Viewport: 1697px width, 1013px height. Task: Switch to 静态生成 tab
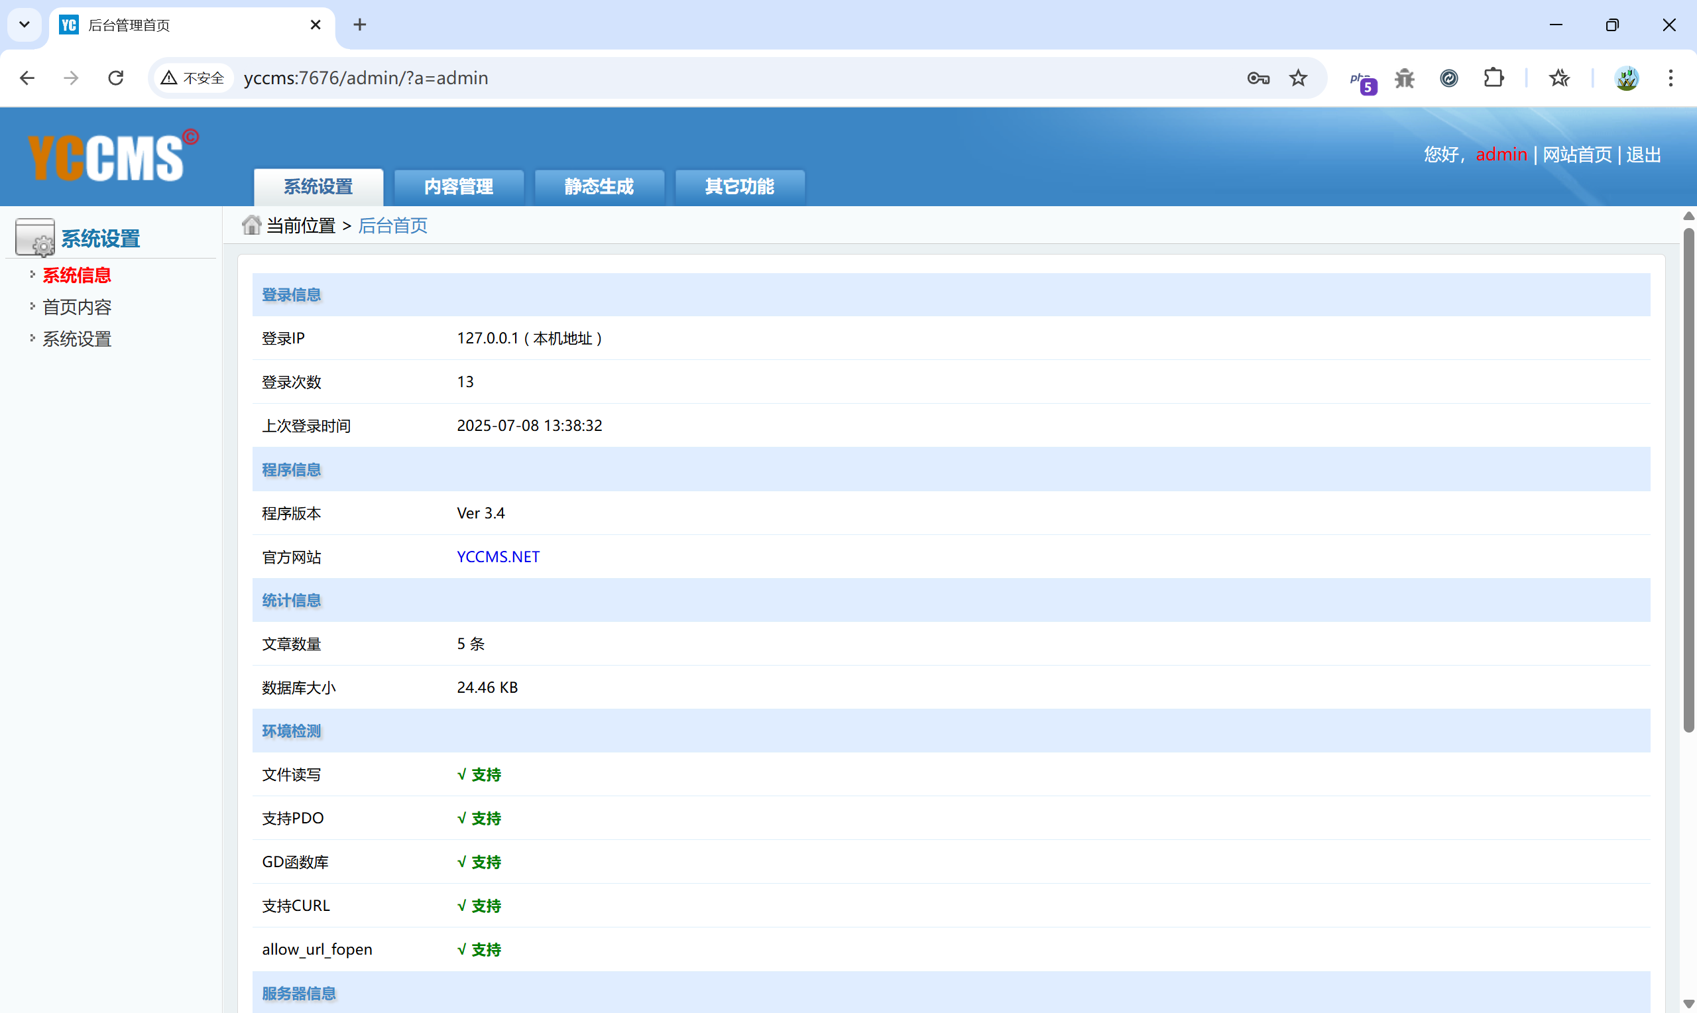[x=599, y=186]
